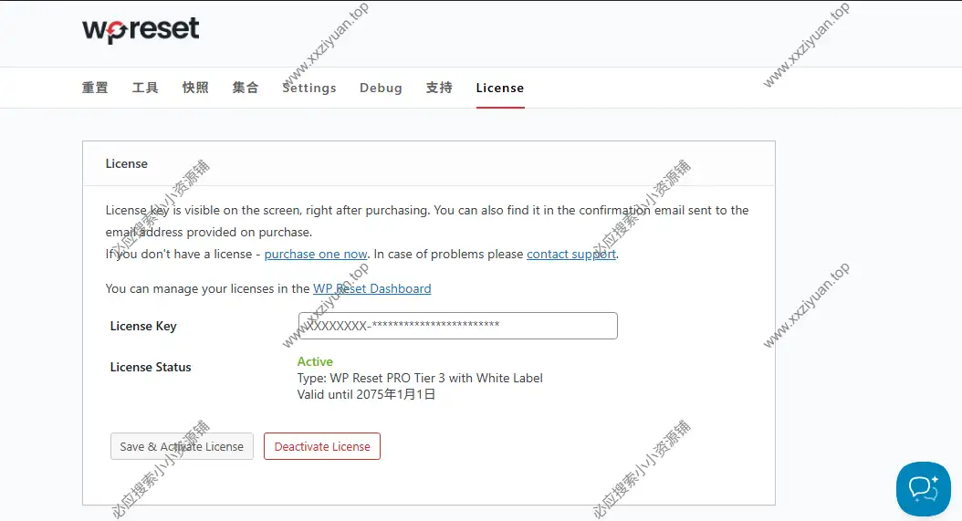Screen dimensions: 962x521
Task: Switch to the 重置 tab
Action: [x=95, y=88]
